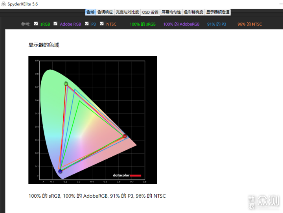Open the 屏幕均匀性 tab
The image size is (283, 213).
[x=171, y=12]
